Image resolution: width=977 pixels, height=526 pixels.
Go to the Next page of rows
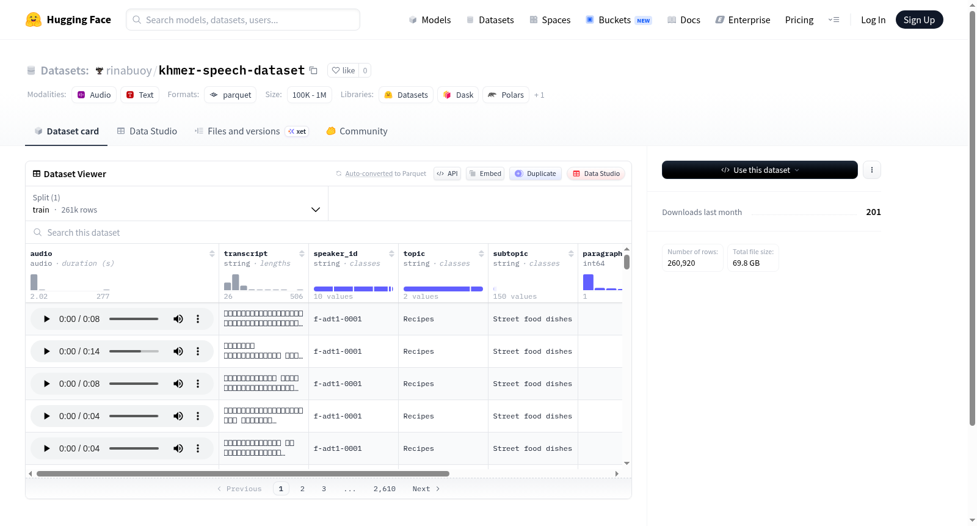tap(426, 489)
